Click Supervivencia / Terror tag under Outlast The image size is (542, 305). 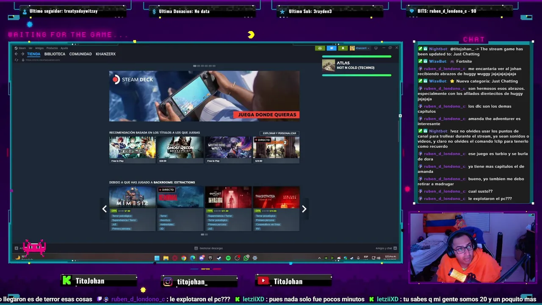click(x=220, y=216)
